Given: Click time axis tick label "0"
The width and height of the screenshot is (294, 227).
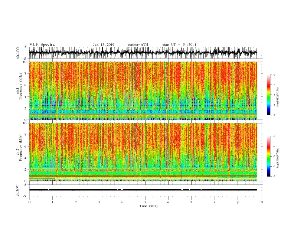Looking at the screenshot, I should 29,202.
